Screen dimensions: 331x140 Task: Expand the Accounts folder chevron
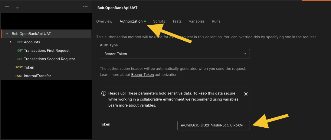tap(11, 42)
